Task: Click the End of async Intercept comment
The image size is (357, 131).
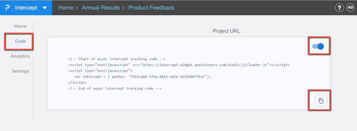Action: point(115,88)
